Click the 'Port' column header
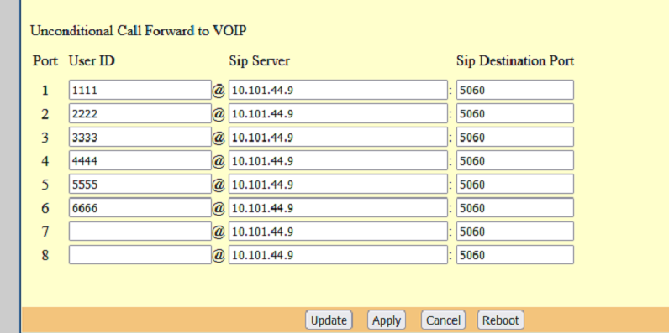 tap(45, 61)
